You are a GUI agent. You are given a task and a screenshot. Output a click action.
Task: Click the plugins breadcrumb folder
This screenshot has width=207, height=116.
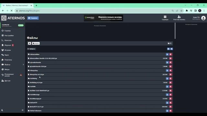click(36, 43)
